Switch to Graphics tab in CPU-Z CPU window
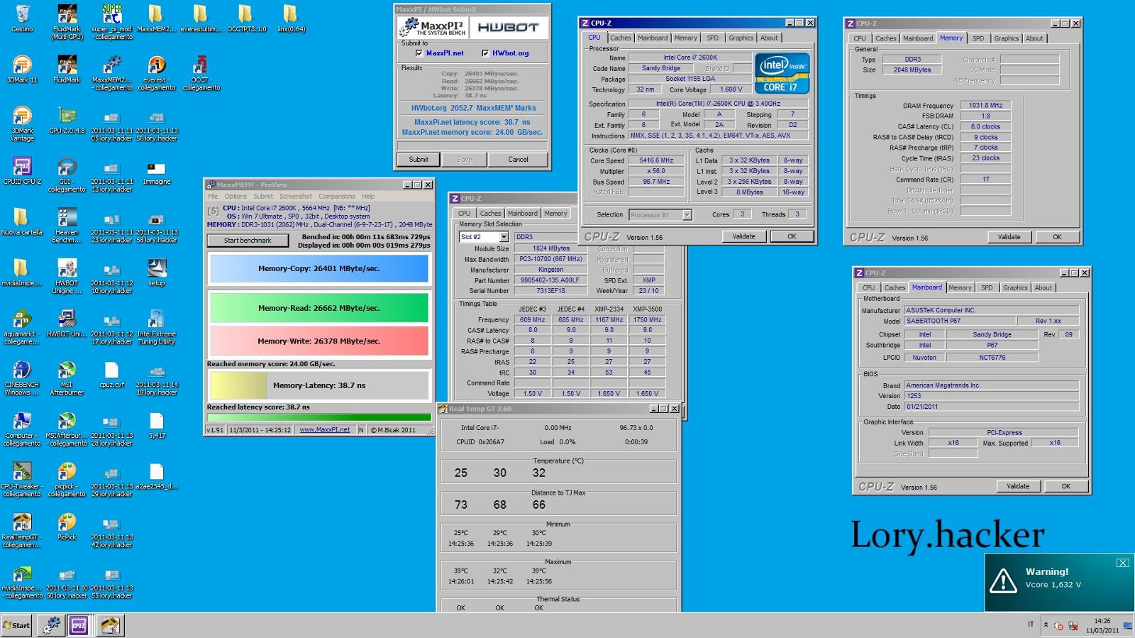Image resolution: width=1135 pixels, height=638 pixels. point(741,38)
